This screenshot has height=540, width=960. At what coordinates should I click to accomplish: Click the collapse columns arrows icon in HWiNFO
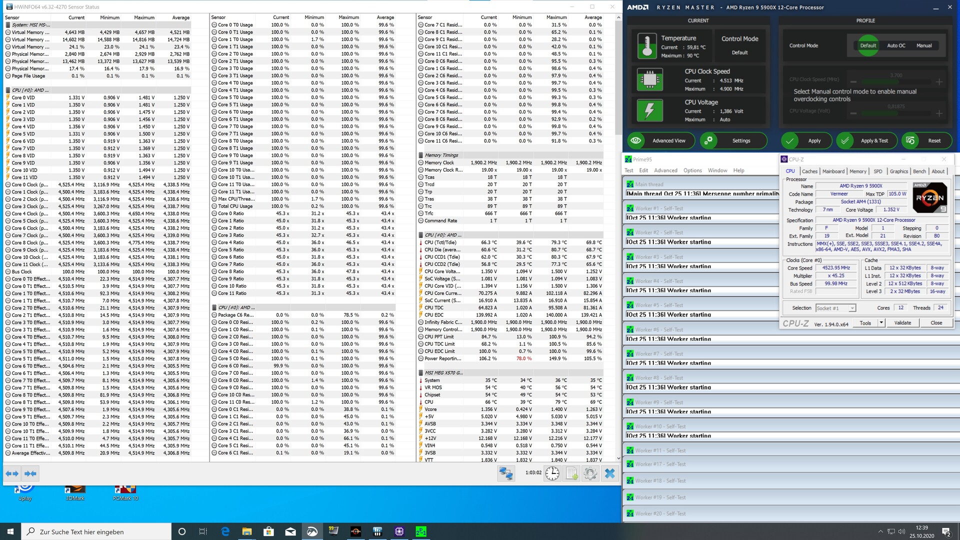(x=30, y=473)
